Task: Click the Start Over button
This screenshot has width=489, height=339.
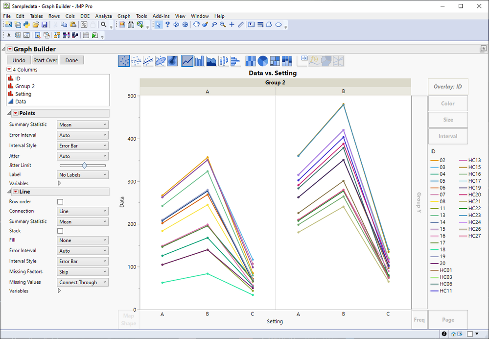Action: 45,60
